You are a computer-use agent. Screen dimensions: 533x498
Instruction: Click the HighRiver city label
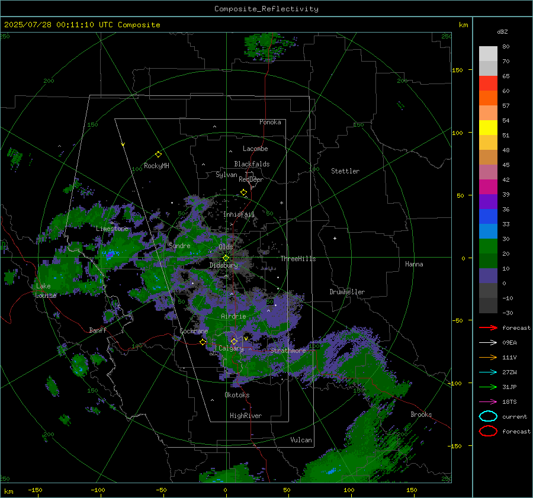tap(245, 416)
